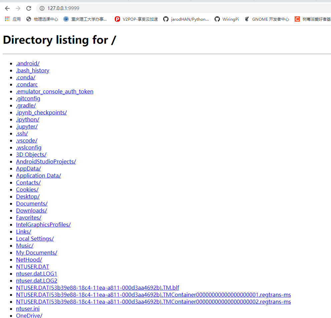Open the Downloads/ folder link
Viewport: 331px width, 318px height.
click(31, 211)
